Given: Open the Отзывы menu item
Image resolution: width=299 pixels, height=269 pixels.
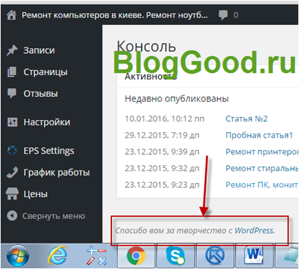Looking at the screenshot, I should pos(41,94).
